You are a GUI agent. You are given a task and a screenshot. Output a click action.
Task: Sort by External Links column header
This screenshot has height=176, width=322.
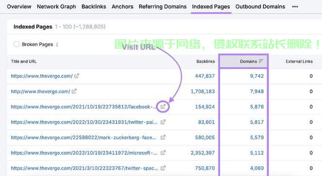pyautogui.click(x=299, y=61)
